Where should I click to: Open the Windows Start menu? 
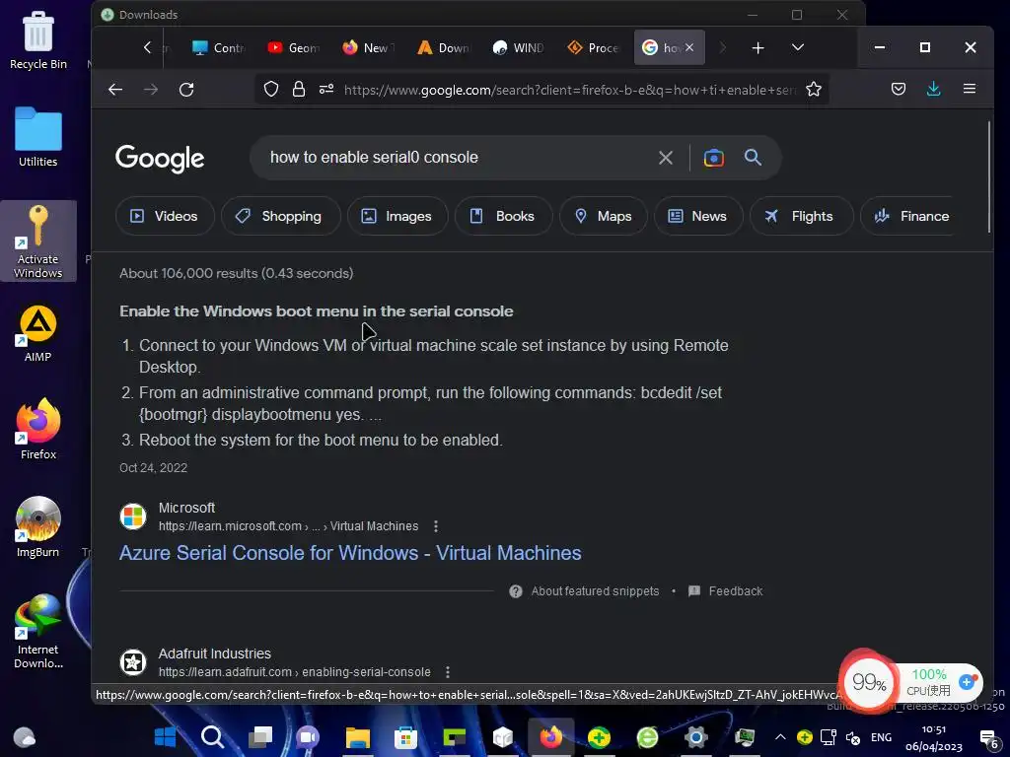coord(165,736)
